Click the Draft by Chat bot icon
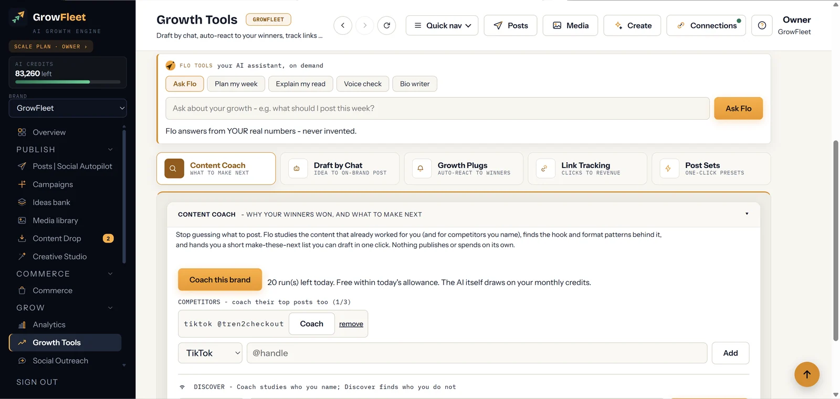The height and width of the screenshot is (399, 840). [x=298, y=169]
